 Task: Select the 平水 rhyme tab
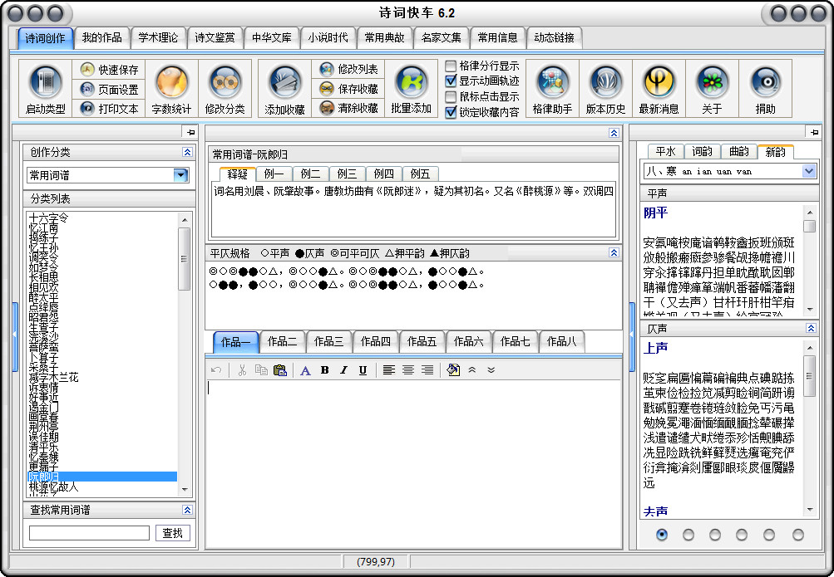click(665, 152)
